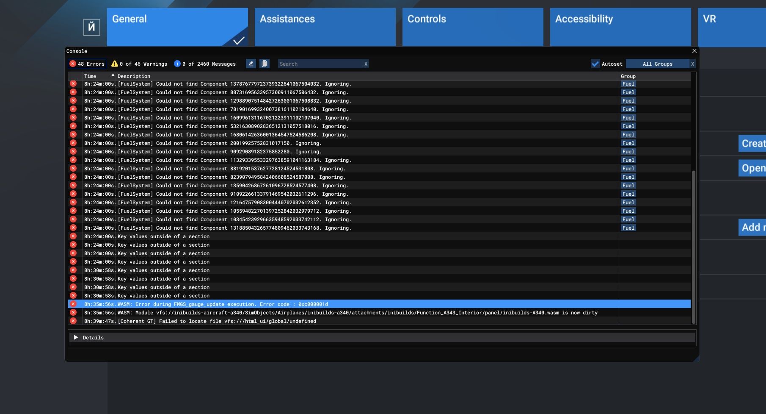Click the error icon on the Coherent GT row

pyautogui.click(x=73, y=321)
